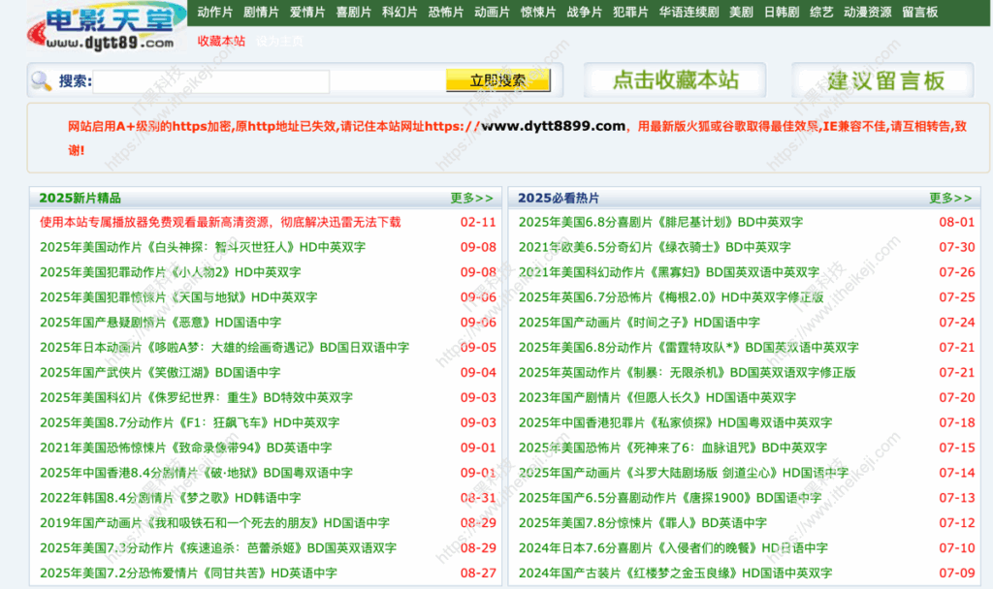Open the 恐怖片 category

(445, 14)
